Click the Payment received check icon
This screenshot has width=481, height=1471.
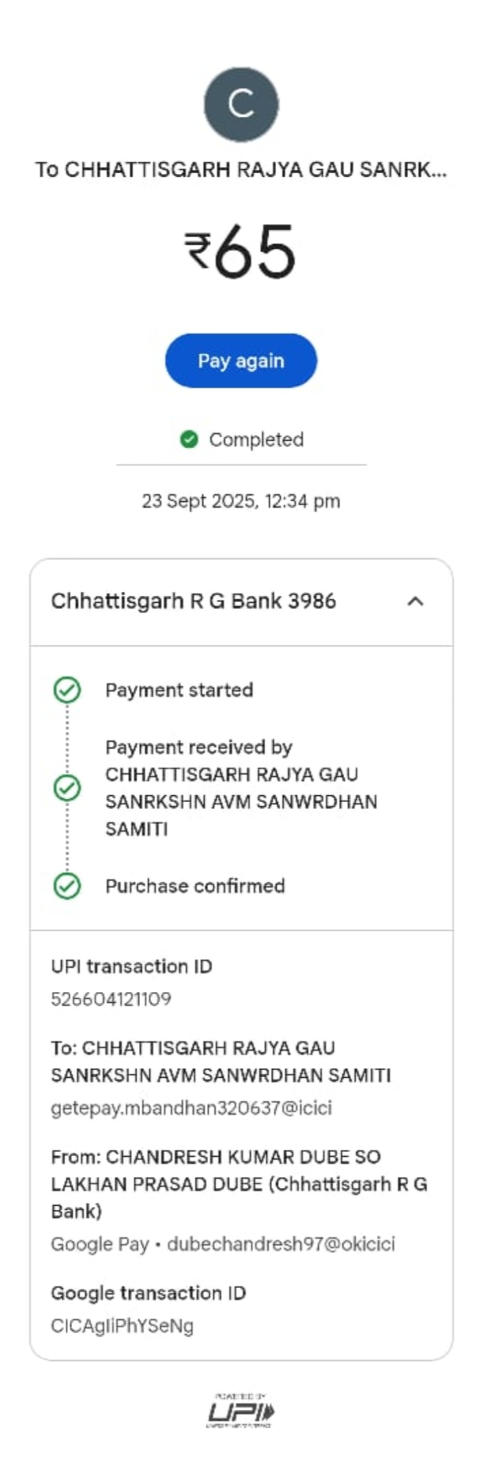67,788
